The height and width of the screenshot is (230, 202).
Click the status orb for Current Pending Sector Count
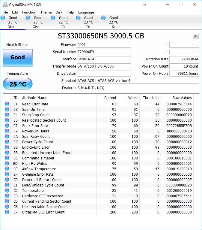pyautogui.click(x=7, y=201)
